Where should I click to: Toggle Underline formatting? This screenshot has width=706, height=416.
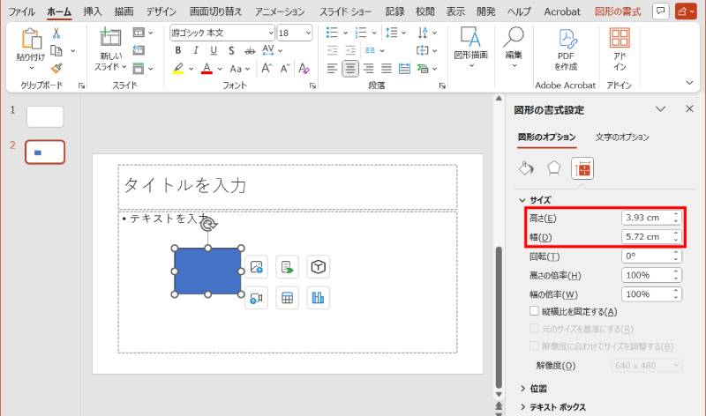[x=214, y=50]
